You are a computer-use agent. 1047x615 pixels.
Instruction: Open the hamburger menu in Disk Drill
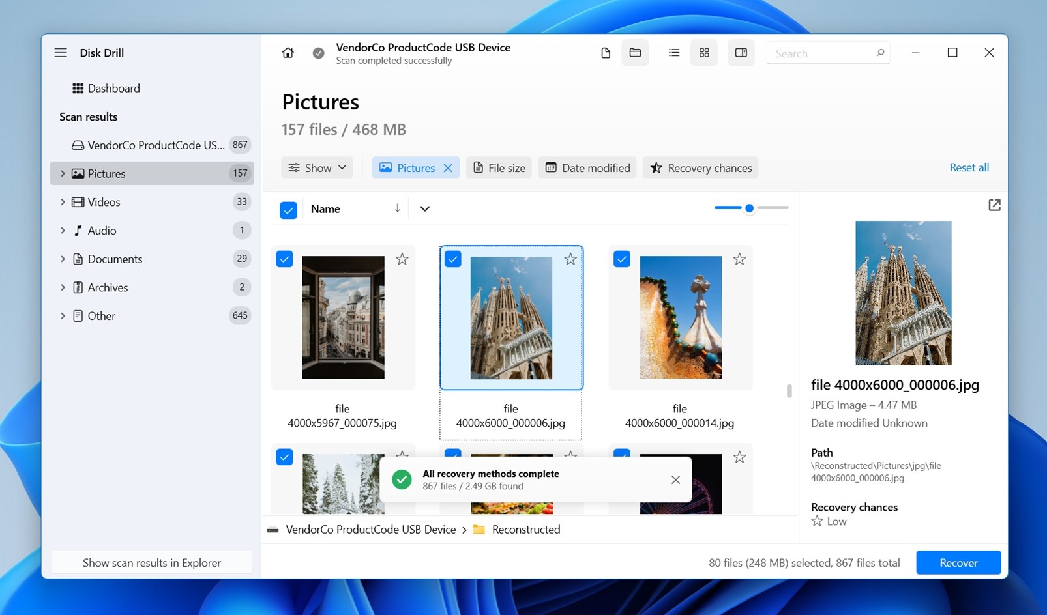[x=61, y=53]
